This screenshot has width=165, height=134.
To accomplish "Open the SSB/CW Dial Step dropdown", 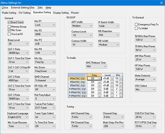I will 145,117.
